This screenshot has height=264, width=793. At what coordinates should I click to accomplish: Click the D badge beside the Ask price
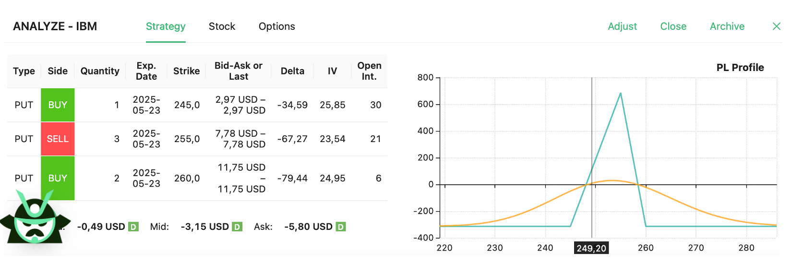(340, 227)
